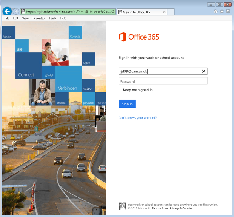Check the Keep me signed in box
This screenshot has width=234, height=217.
coord(120,89)
